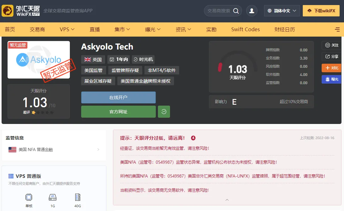The image size is (344, 211).
Task: Click the 暂无监管 red corner label
Action: (18, 45)
